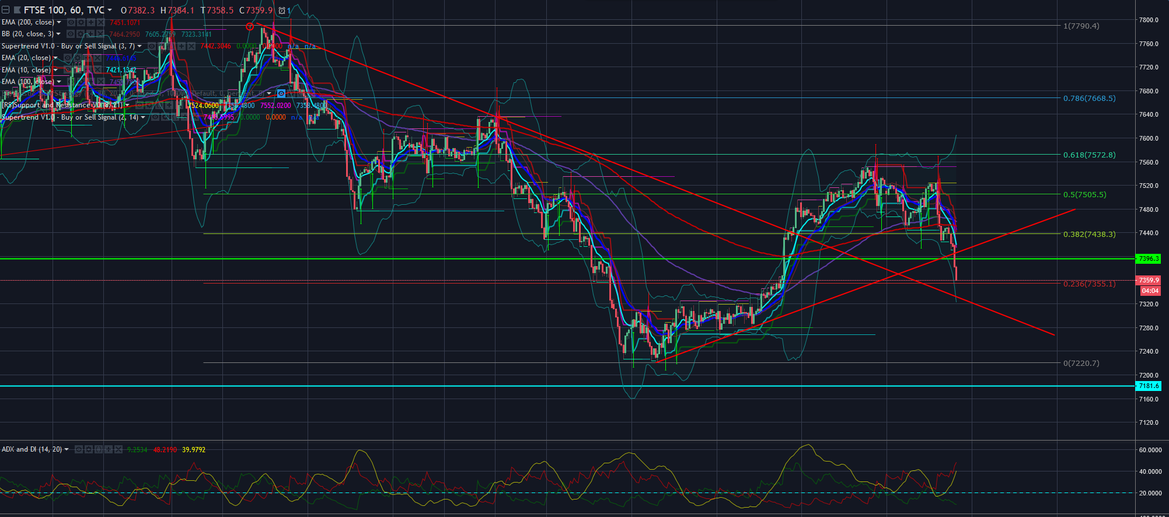Open settings gear for [RS]Support and Resistance
1169x517 pixels.
[x=149, y=105]
